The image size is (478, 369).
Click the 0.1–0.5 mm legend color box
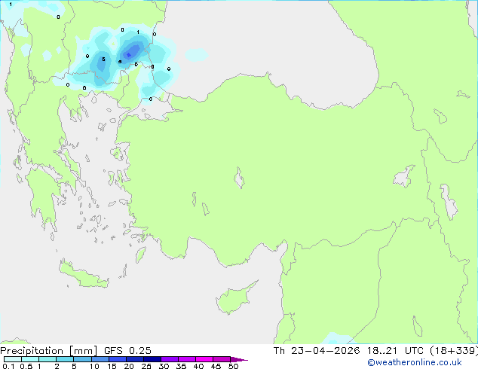13,359
